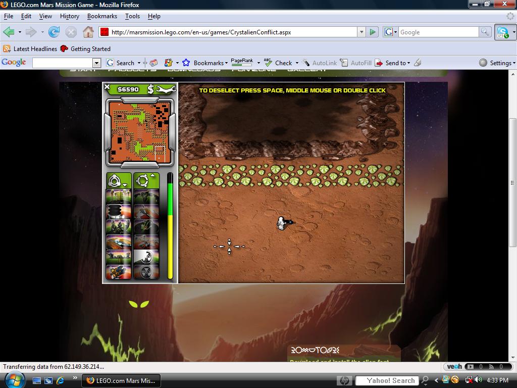Open the Edit menu
Screen dimensions: 517x388
26,16
